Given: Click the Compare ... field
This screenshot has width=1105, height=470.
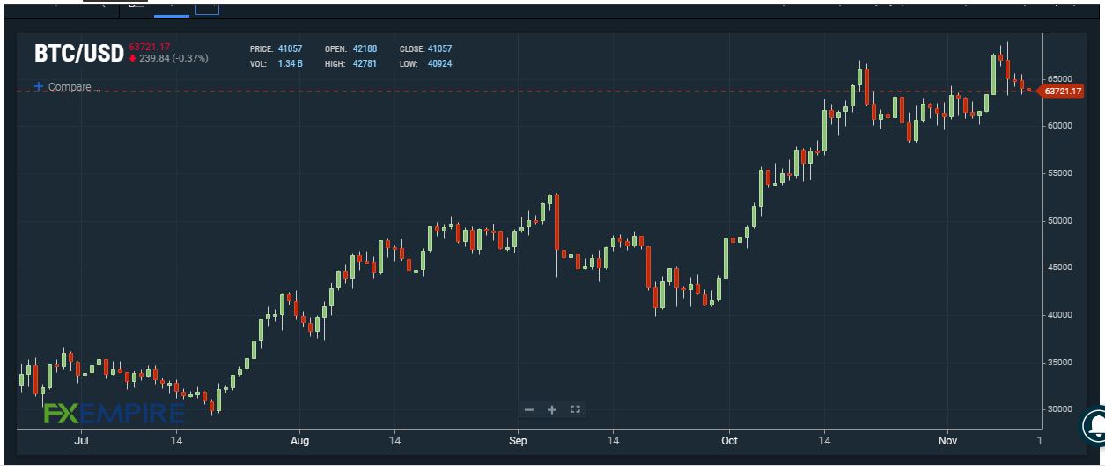Looking at the screenshot, I should [x=74, y=87].
